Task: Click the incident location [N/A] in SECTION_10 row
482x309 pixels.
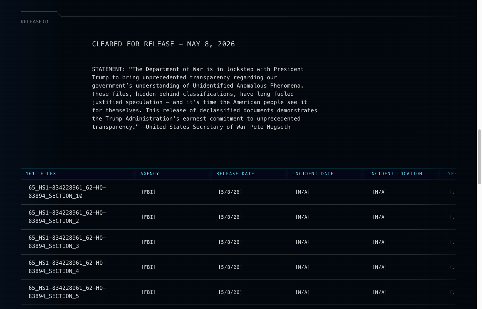Action: pos(380,192)
